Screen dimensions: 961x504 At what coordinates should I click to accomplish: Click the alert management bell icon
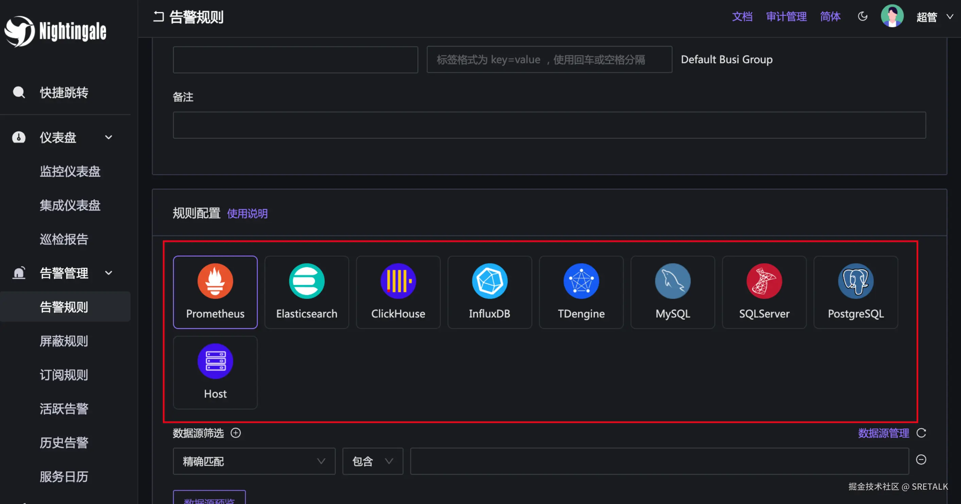[19, 273]
